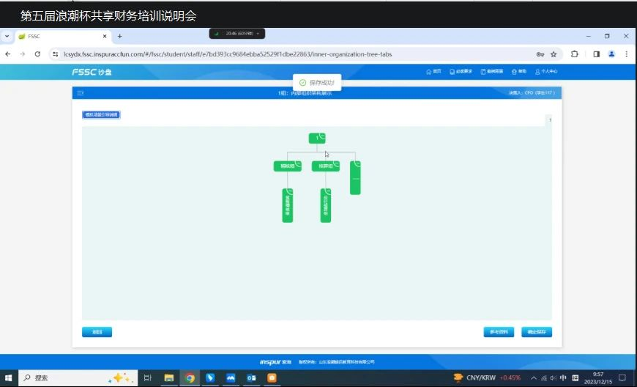
Task: Open 个人中心 personal center
Action: [x=546, y=72]
